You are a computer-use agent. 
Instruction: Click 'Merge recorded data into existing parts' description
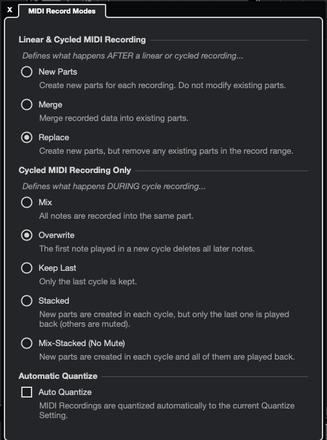tap(114, 118)
